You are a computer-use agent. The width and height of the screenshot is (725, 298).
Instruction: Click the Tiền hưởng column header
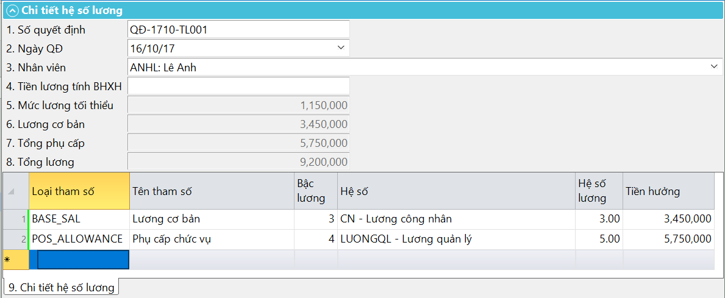click(668, 191)
